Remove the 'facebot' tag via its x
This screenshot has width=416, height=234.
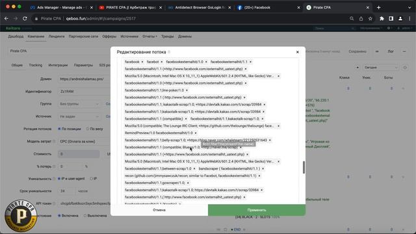pyautogui.click(x=162, y=62)
